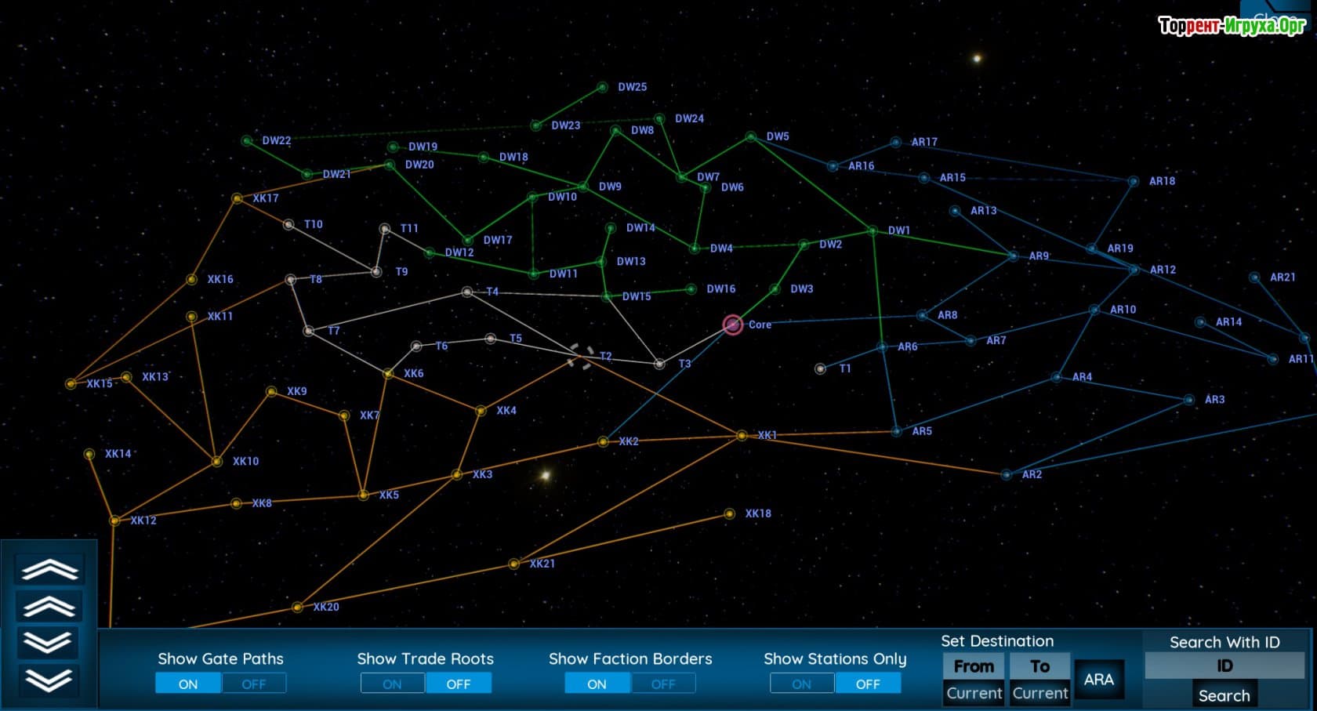Click the ARA button
1317x711 pixels.
(x=1098, y=680)
